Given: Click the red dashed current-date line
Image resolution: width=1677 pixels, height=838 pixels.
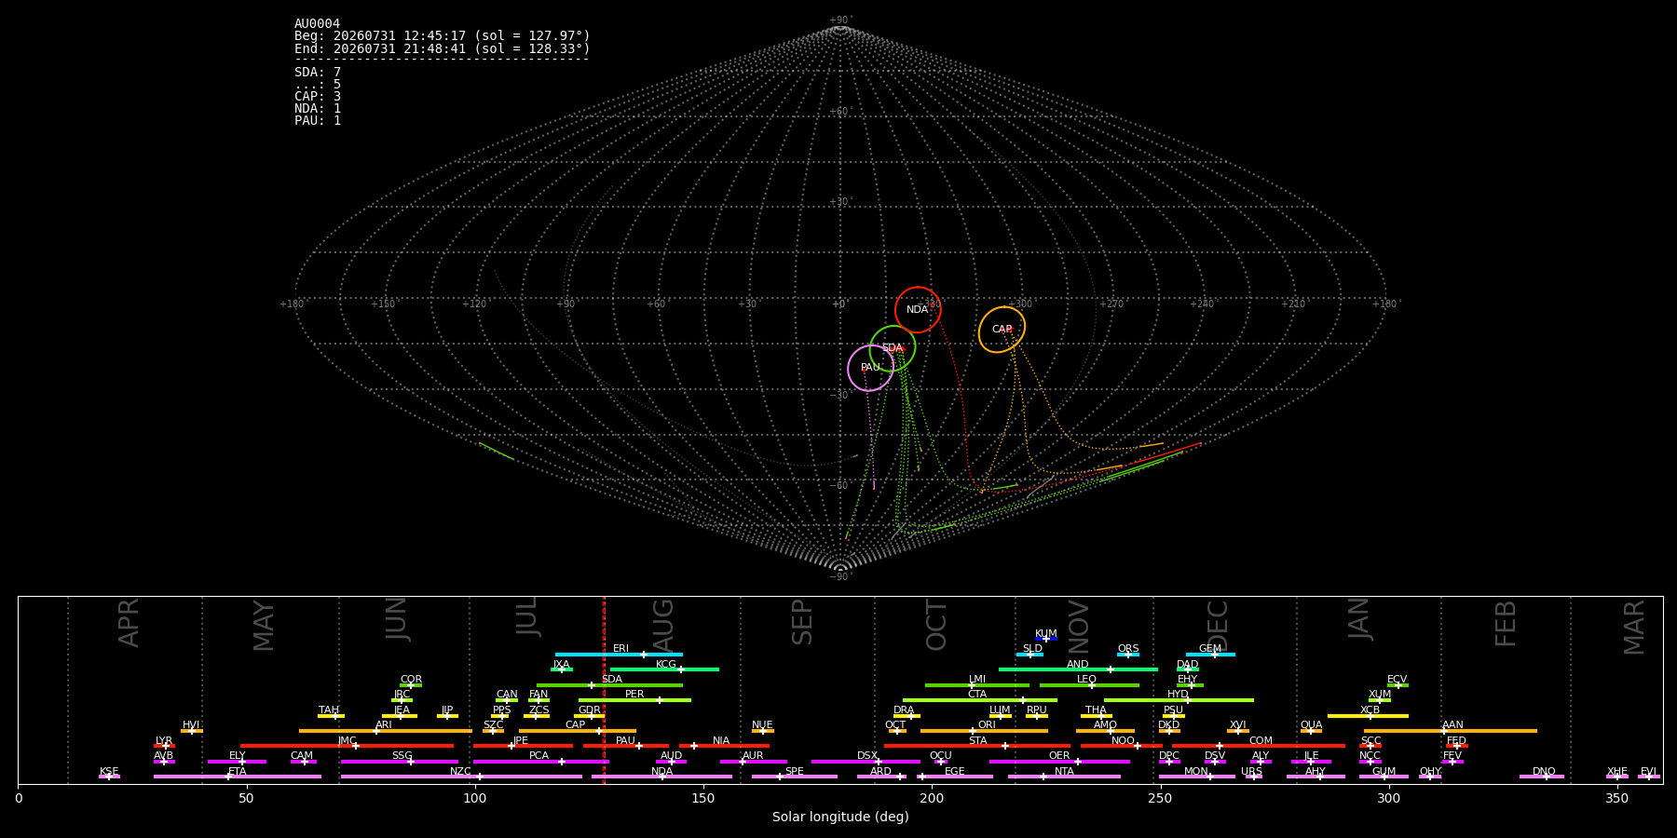Looking at the screenshot, I should (604, 690).
